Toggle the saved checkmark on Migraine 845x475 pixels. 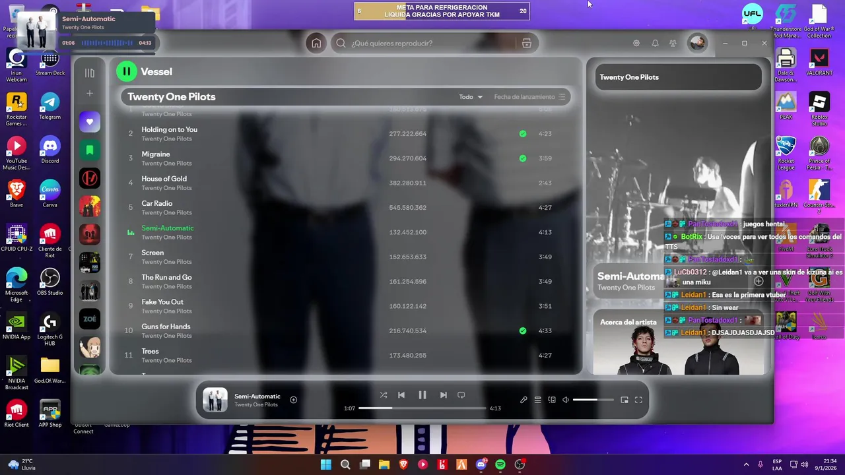click(523, 158)
